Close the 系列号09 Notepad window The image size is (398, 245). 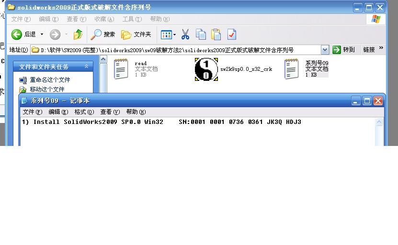tap(378, 101)
